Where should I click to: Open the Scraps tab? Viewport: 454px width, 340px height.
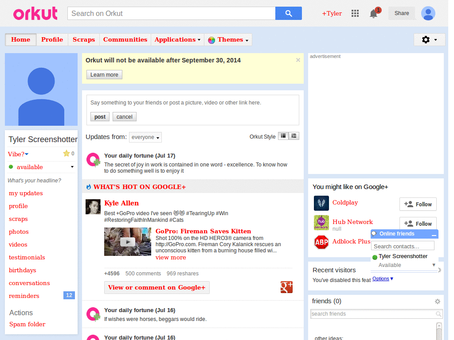[84, 39]
